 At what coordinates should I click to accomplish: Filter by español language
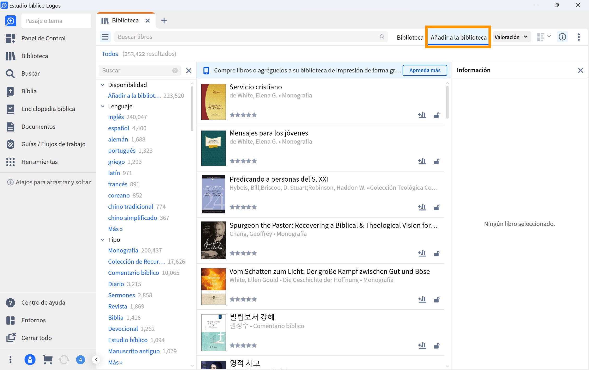click(x=119, y=128)
